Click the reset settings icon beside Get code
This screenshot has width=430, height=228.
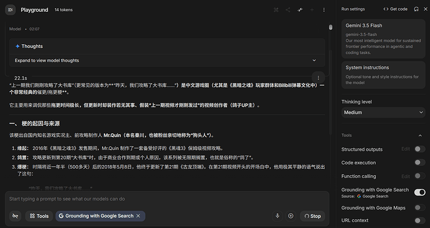(x=416, y=9)
